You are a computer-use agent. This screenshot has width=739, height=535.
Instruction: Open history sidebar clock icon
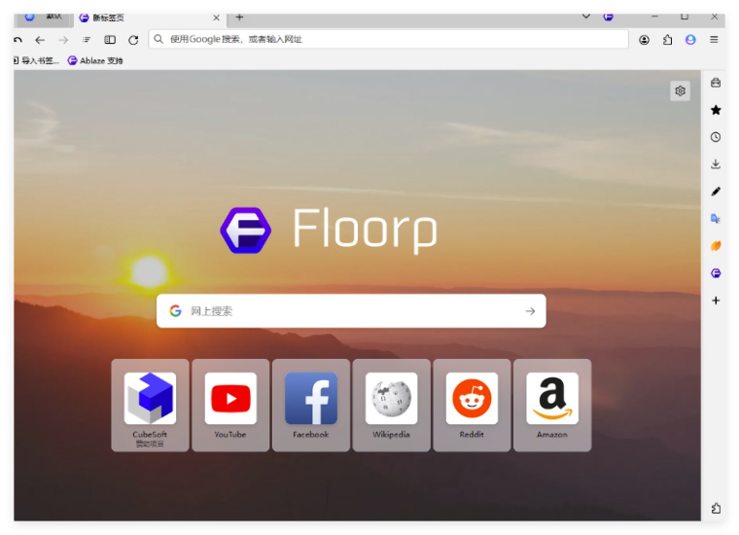click(x=716, y=137)
